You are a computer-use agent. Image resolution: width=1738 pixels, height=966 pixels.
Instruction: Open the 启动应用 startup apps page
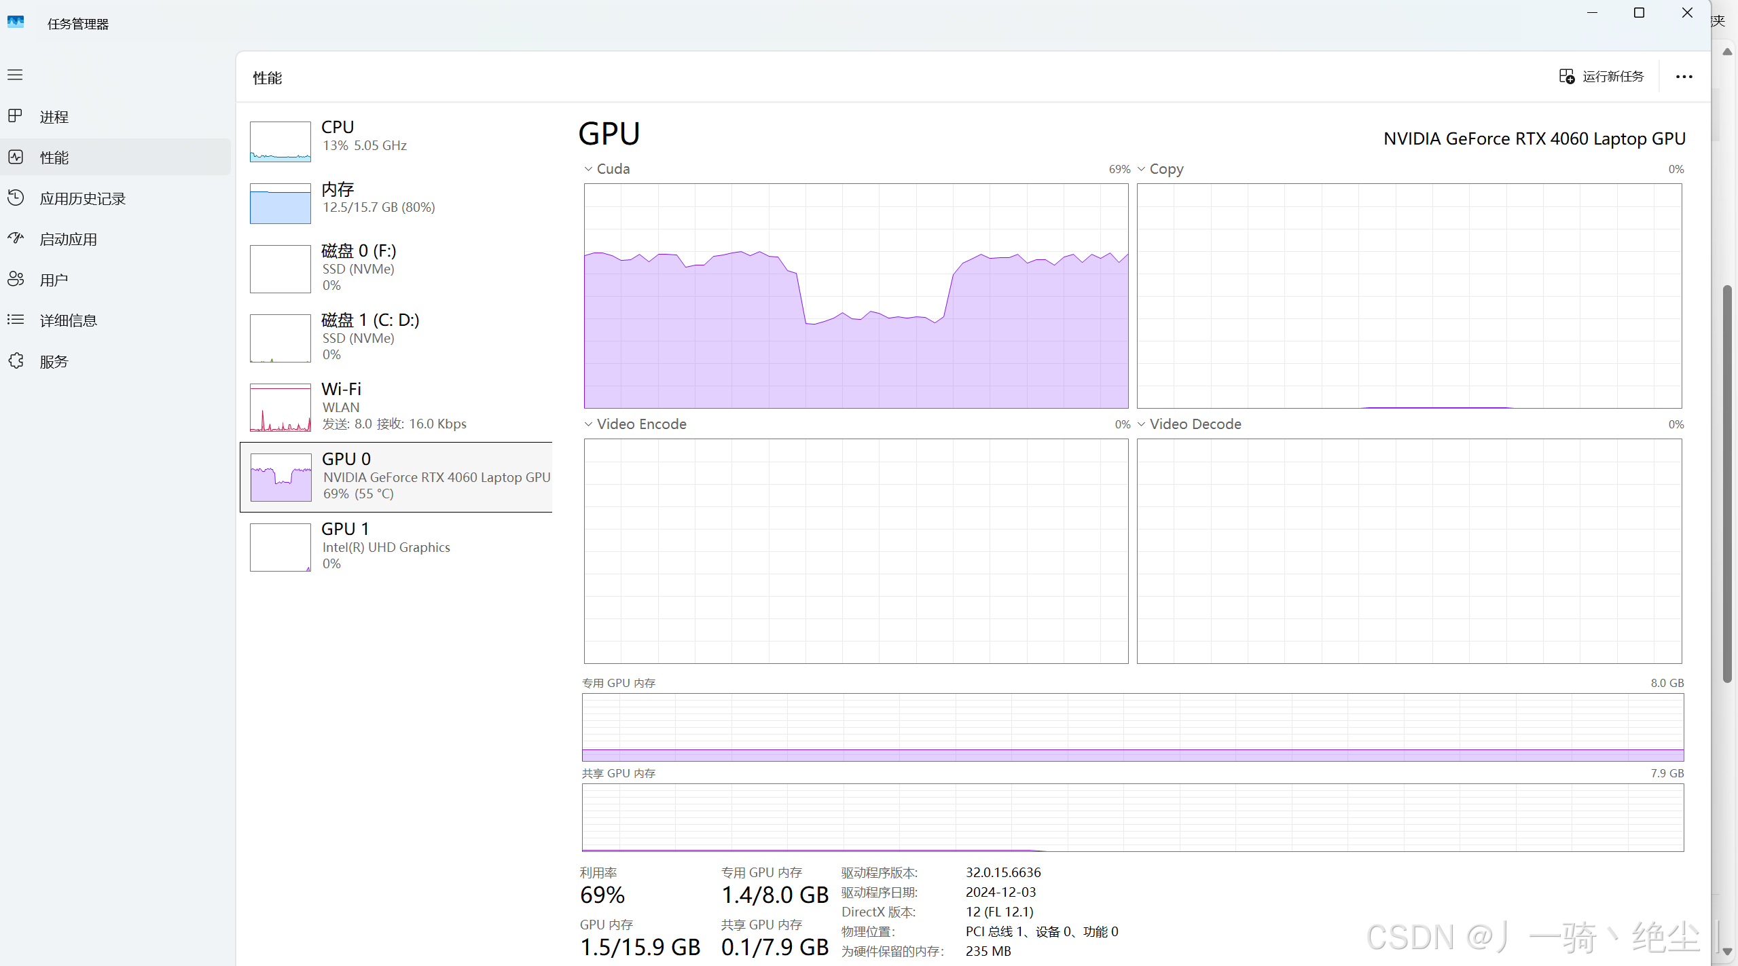tap(68, 238)
